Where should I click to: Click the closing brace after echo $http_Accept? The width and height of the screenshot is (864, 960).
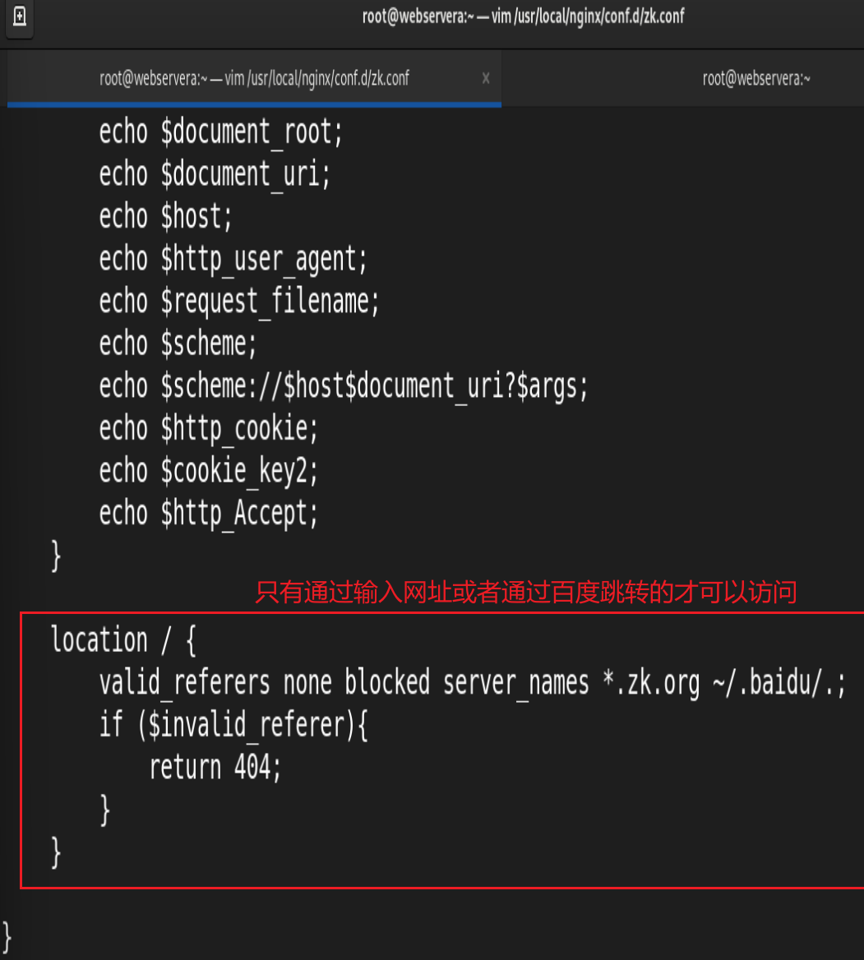(56, 556)
